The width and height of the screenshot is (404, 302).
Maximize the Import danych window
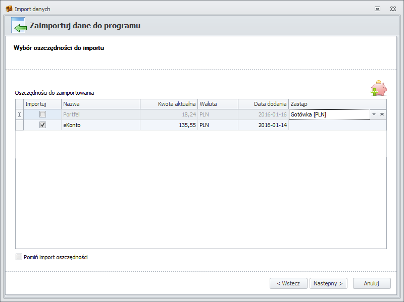click(377, 9)
